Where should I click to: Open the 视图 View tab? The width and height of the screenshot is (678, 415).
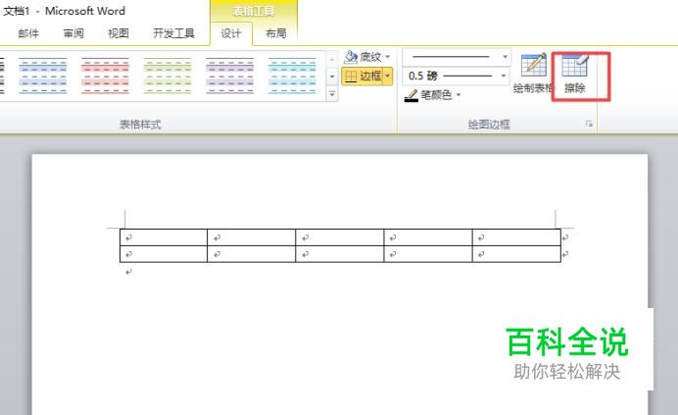[119, 33]
